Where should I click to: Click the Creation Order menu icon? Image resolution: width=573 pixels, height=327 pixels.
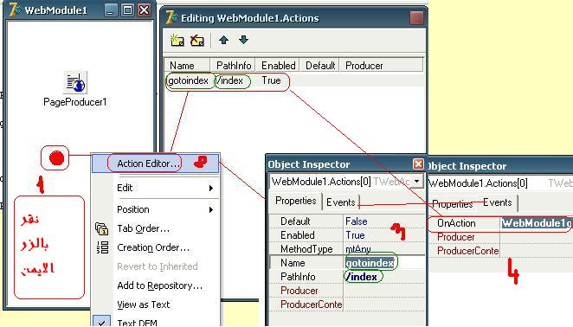click(x=102, y=247)
